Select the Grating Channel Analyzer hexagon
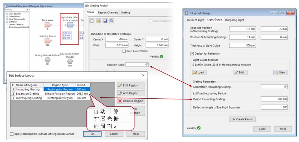 (x=48, y=60)
